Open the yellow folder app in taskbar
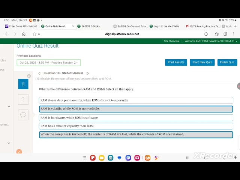Image resolution: width=240 pixels, height=180 pixels. pyautogui.click(x=102, y=158)
